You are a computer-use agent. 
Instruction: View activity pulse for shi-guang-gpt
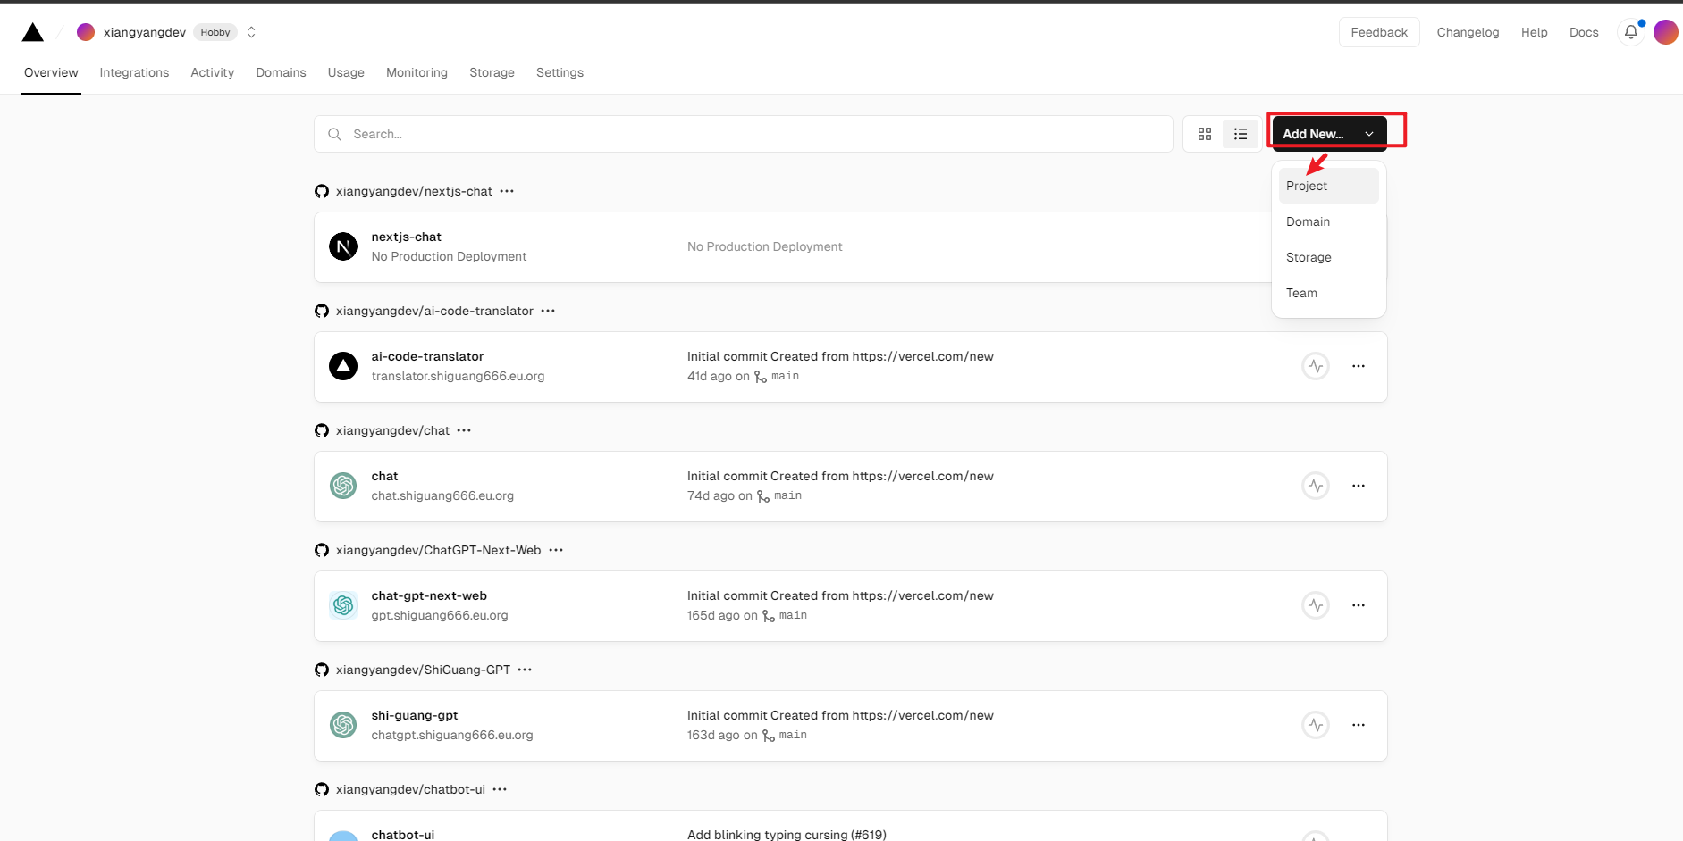1316,725
